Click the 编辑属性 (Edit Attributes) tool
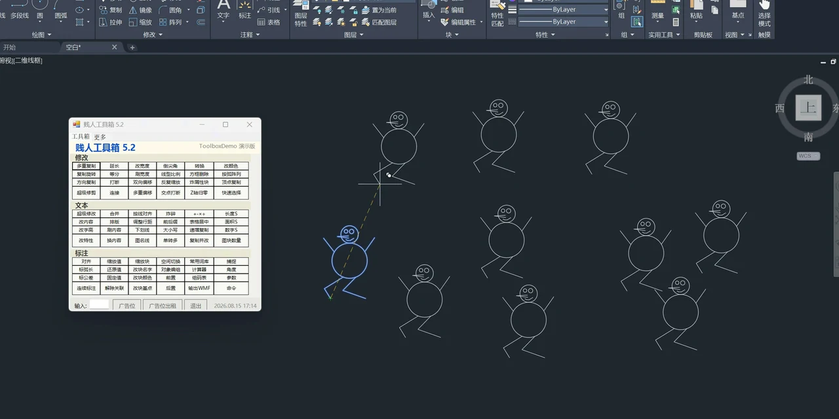The image size is (839, 419). tap(458, 22)
